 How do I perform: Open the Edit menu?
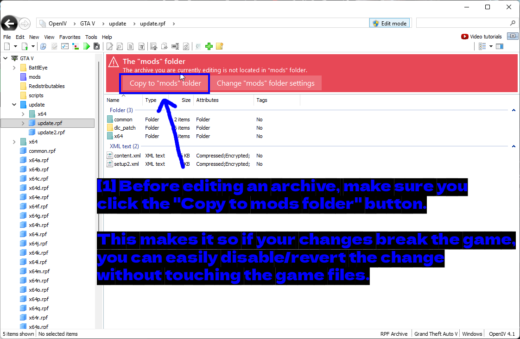pos(20,37)
